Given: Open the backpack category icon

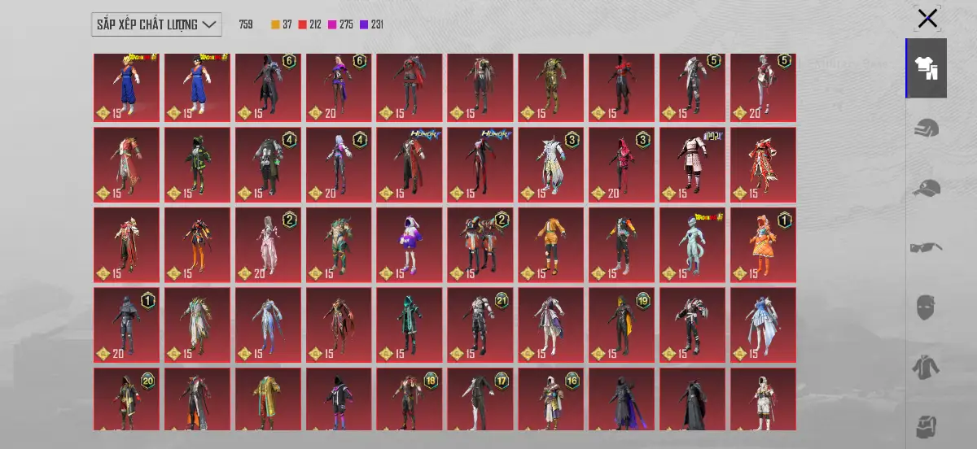Looking at the screenshot, I should [927, 425].
